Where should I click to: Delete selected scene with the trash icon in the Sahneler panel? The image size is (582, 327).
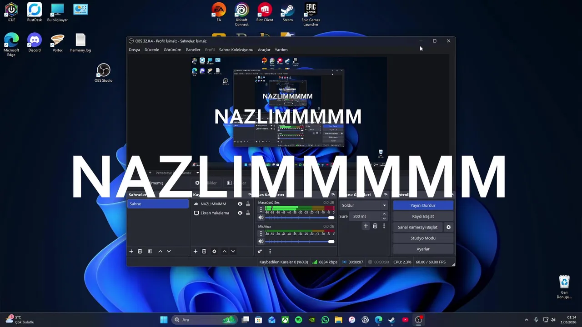140,251
